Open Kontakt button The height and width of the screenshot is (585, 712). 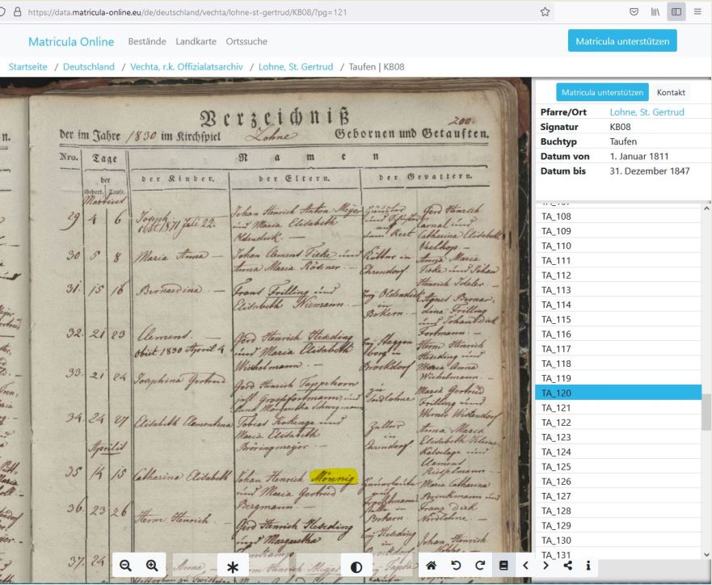point(671,92)
